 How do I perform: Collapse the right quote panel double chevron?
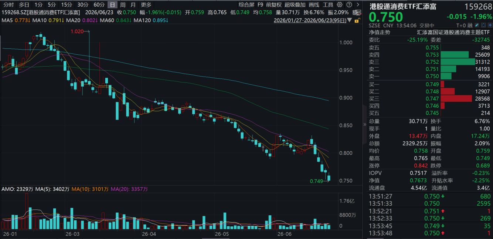pos(365,124)
